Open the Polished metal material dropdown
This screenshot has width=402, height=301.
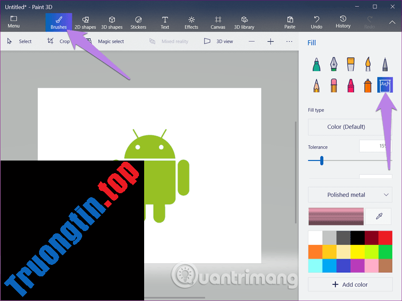coord(350,195)
